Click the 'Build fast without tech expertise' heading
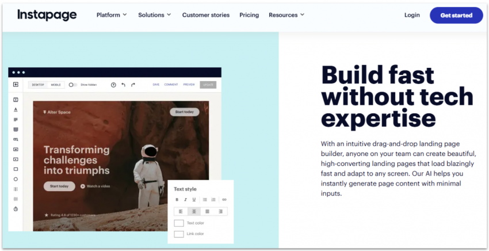The width and height of the screenshot is (489, 251). click(397, 96)
